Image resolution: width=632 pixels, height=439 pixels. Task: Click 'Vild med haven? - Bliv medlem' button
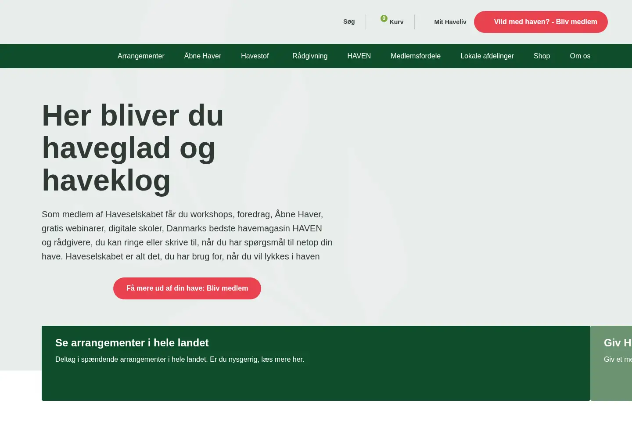coord(541,22)
